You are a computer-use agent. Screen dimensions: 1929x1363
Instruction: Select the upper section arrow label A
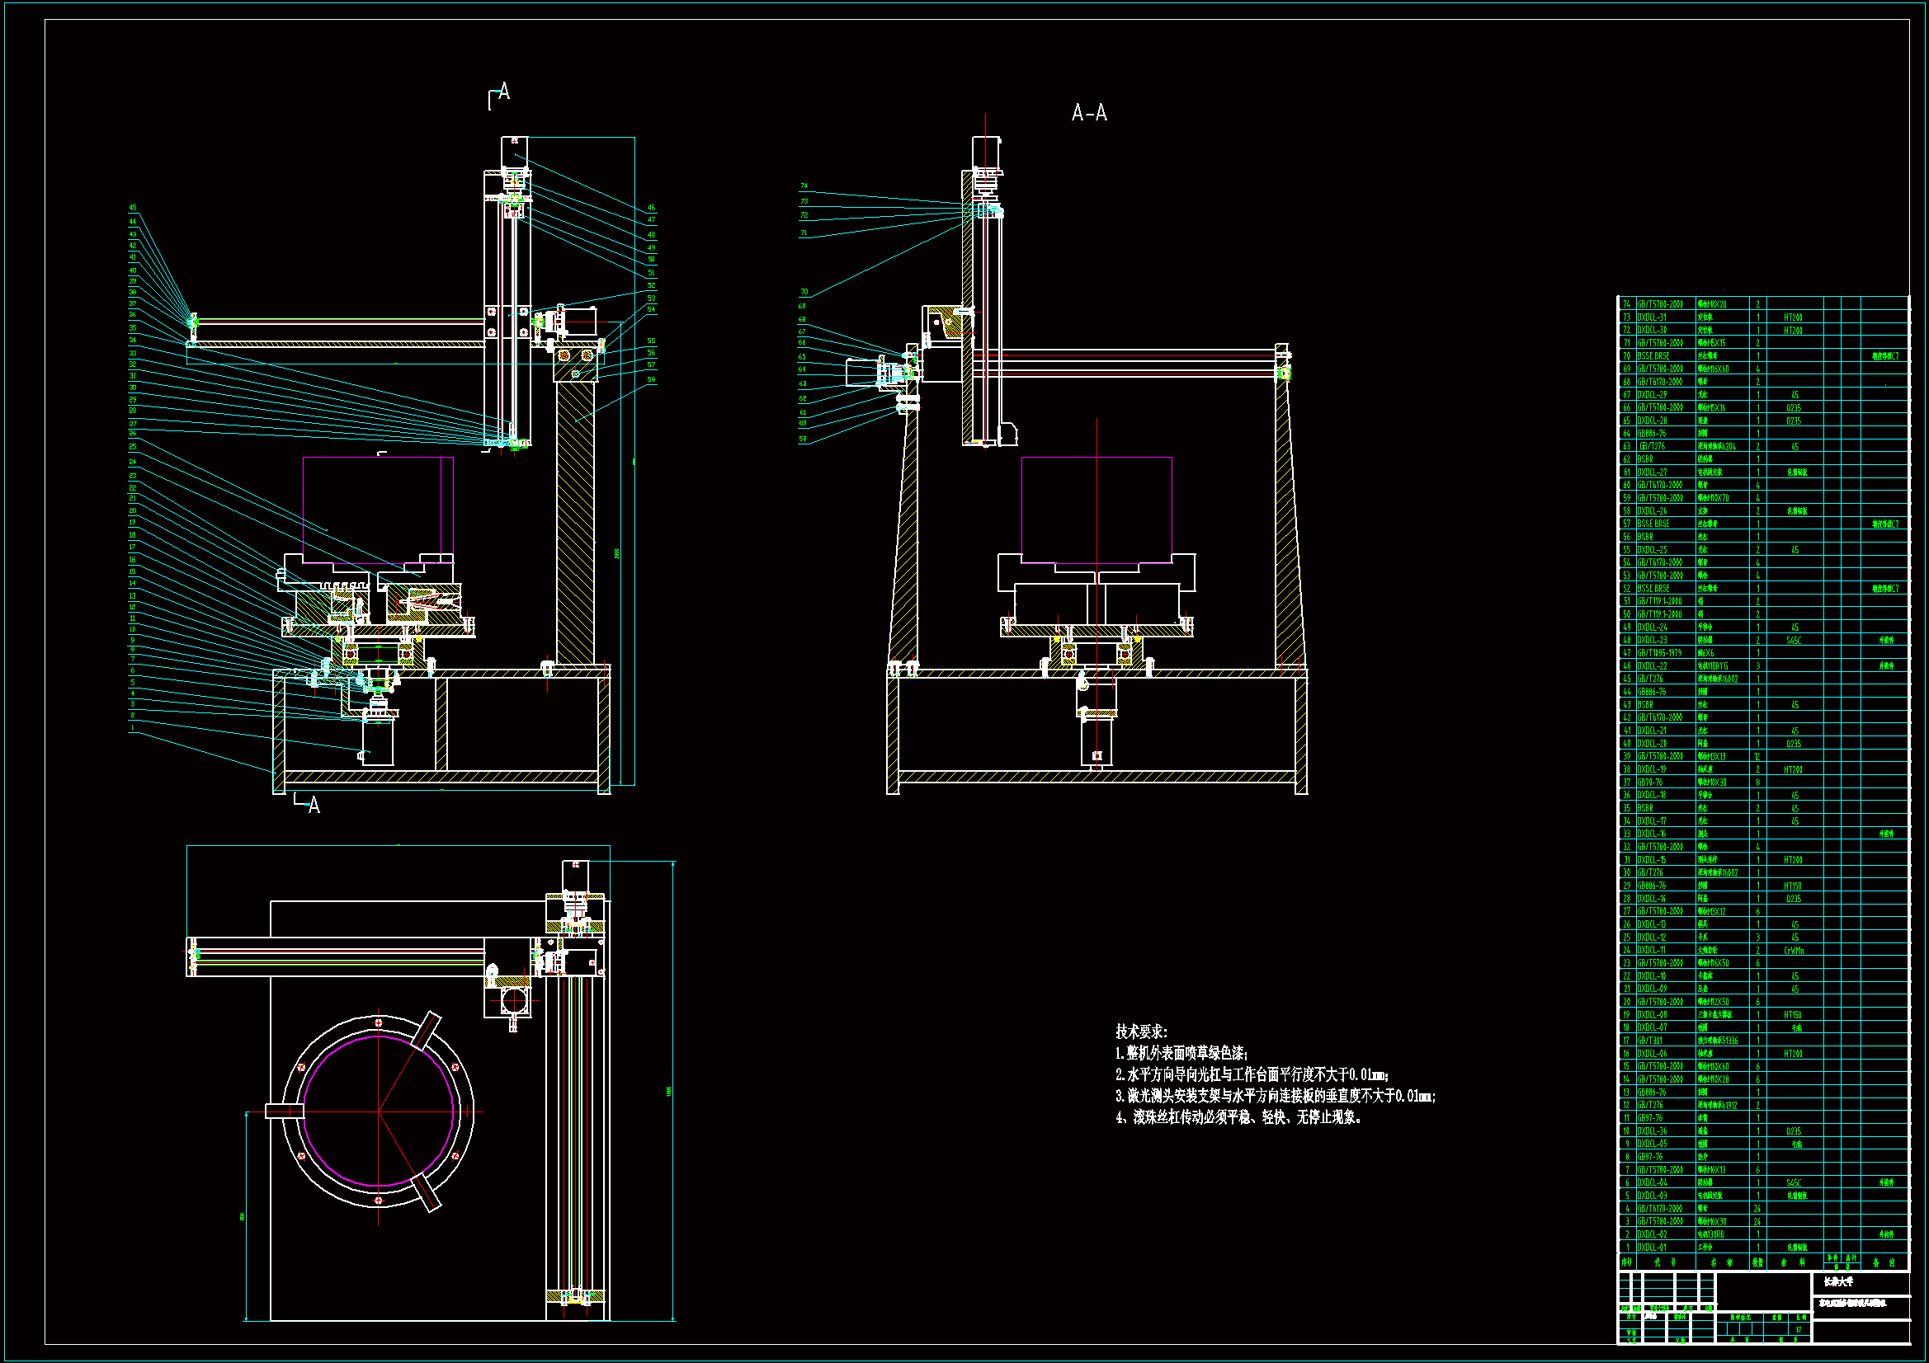[x=503, y=92]
